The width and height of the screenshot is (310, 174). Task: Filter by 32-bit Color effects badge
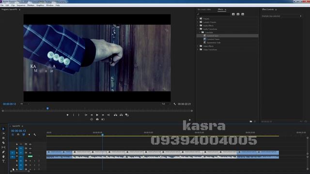point(238,14)
